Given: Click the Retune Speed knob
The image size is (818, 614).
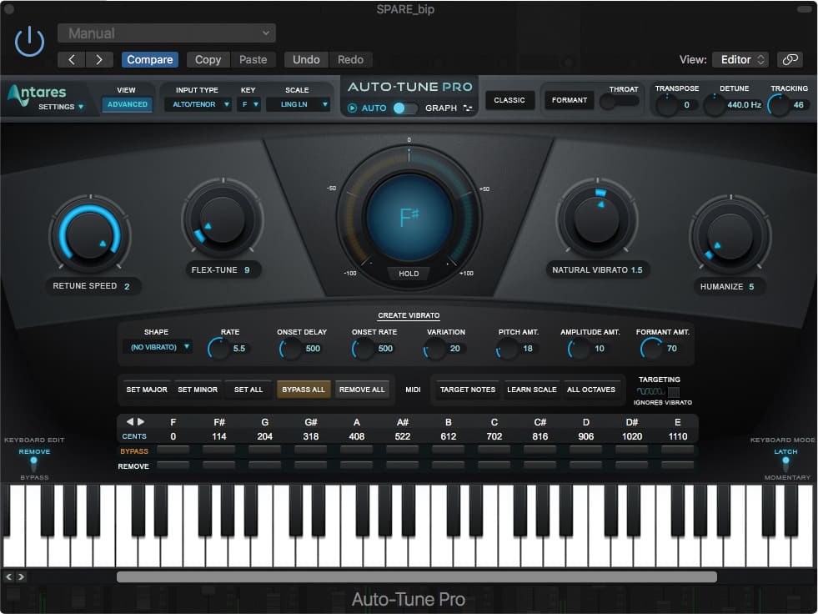Looking at the screenshot, I should 90,234.
